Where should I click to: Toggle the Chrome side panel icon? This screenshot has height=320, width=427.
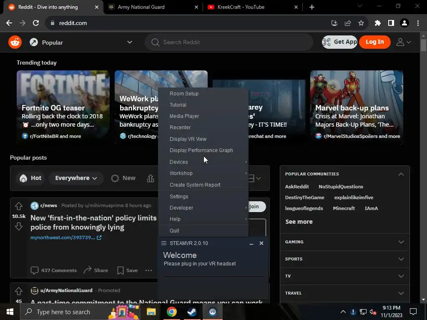391,23
